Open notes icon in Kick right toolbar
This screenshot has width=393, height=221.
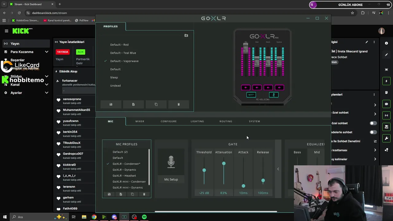click(386, 92)
